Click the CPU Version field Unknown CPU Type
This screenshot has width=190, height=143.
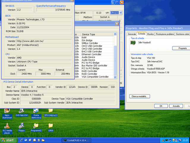coord(44,62)
